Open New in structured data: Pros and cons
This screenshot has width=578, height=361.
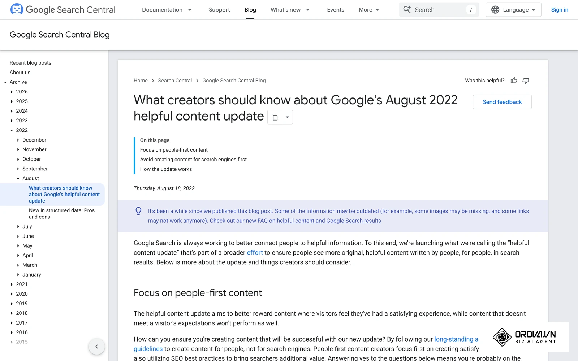tap(62, 214)
